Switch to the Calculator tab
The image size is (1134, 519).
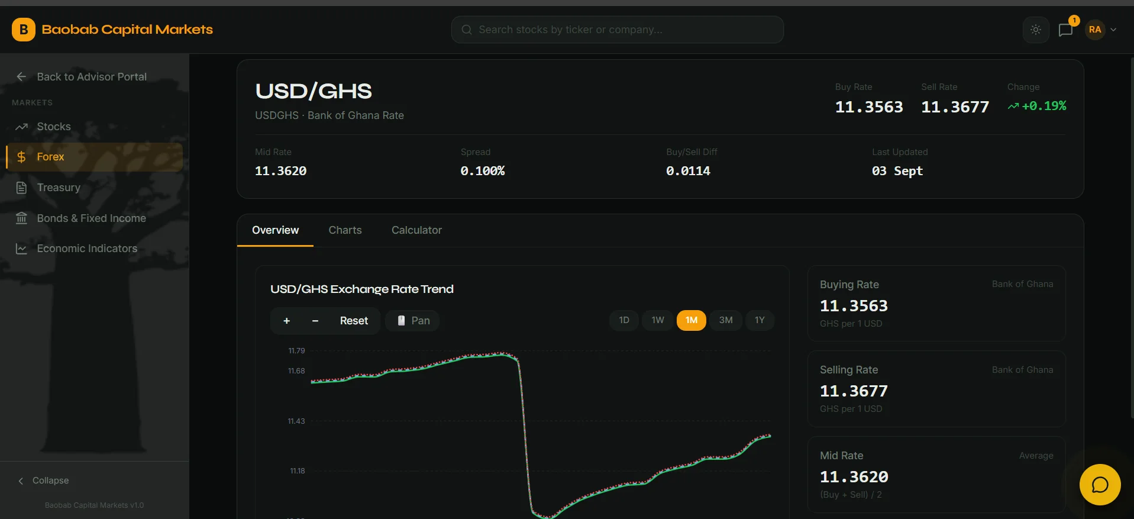[x=416, y=230]
